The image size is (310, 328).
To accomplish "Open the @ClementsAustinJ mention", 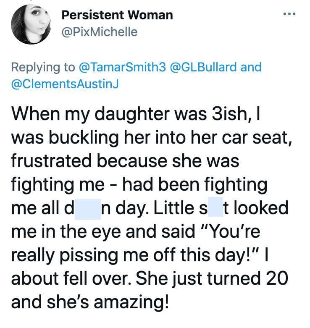I will [65, 84].
